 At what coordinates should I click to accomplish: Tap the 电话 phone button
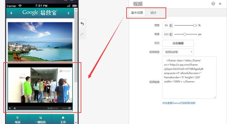[18, 120]
